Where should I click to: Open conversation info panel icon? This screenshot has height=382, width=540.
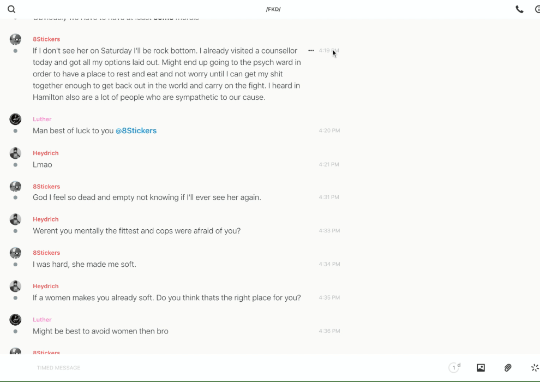pyautogui.click(x=537, y=9)
